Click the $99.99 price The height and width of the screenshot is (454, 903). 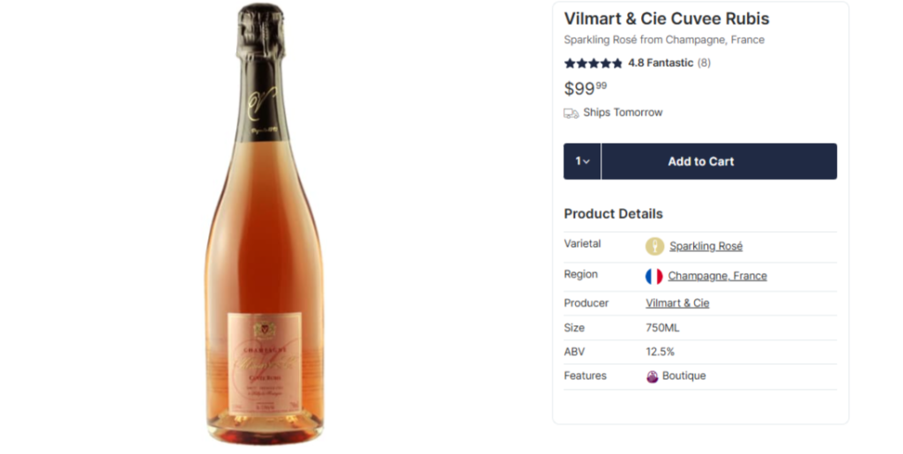coord(586,88)
